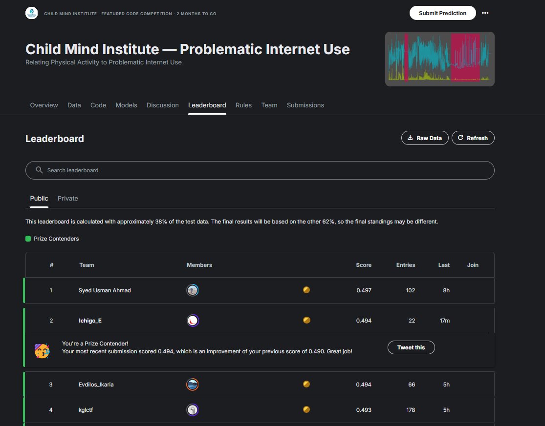Open kglctf's member avatar
The image size is (545, 426).
193,410
